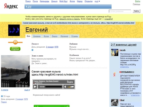The height and width of the screenshot is (107, 143).
Task: Click the создайте! link
Action: click(109, 19)
